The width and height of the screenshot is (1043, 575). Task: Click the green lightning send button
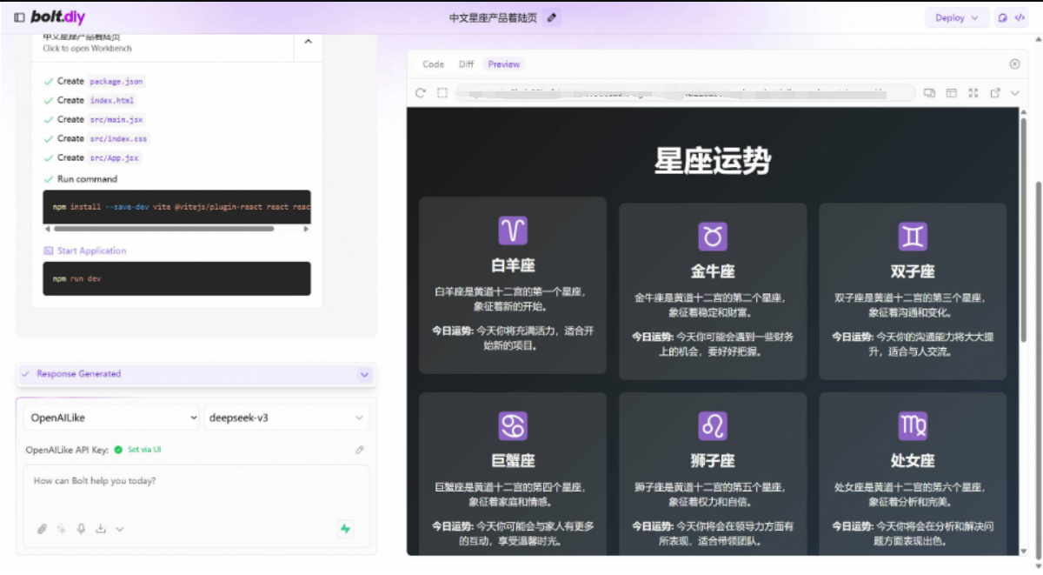(x=346, y=528)
